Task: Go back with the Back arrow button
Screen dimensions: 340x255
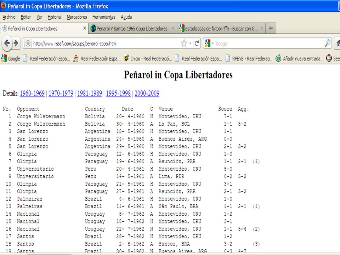Action: (7, 43)
